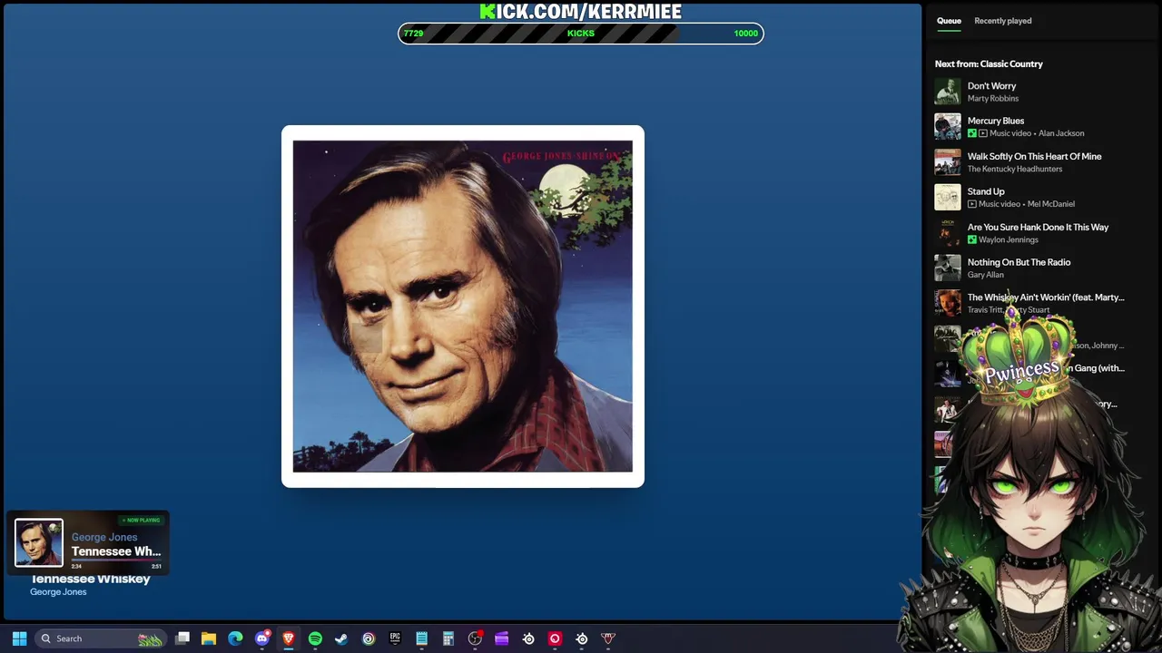
Task: Open the colorful ring icon beside Steam
Action: tap(369, 638)
